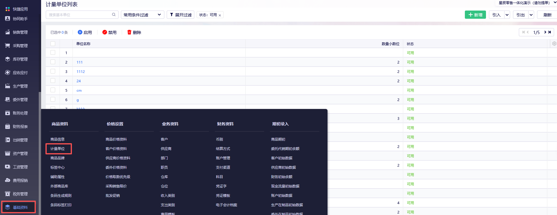Screen dimensions: 557x215
Task: Check the checkbox for unit 1112
Action: click(x=53, y=71)
